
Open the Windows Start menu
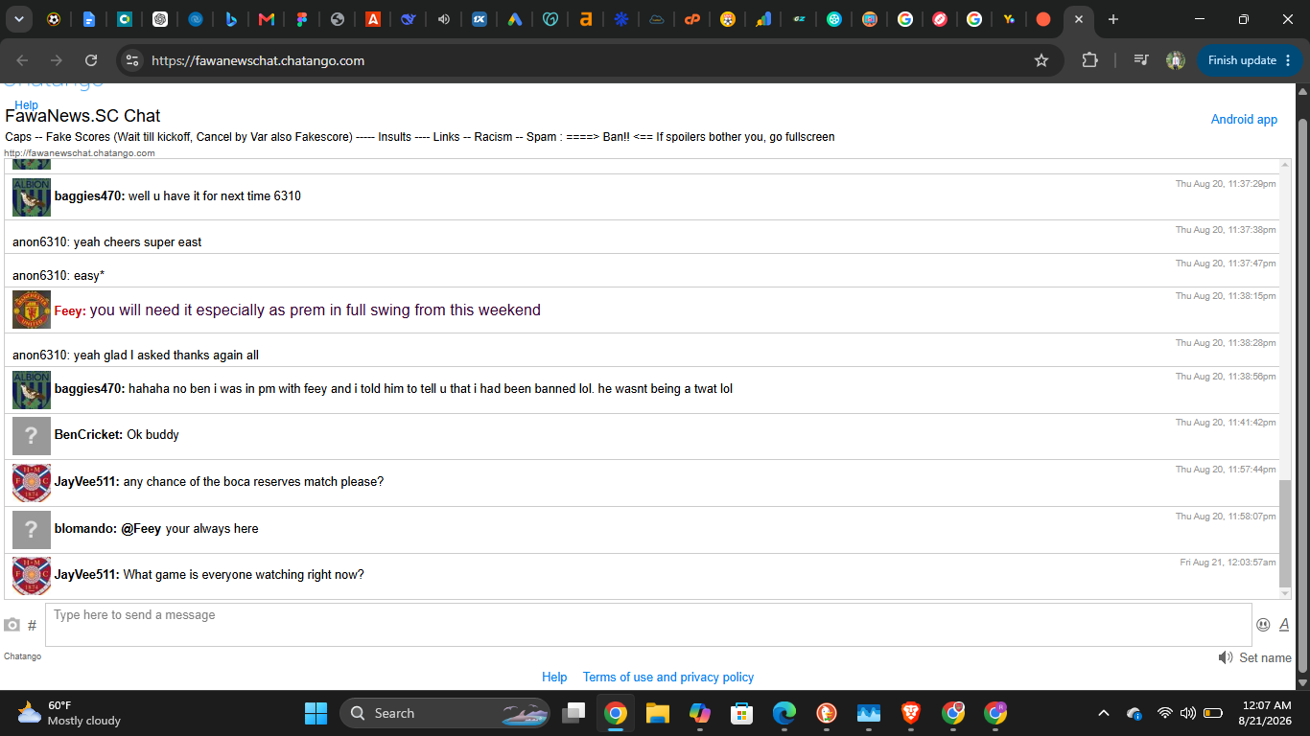click(x=316, y=713)
